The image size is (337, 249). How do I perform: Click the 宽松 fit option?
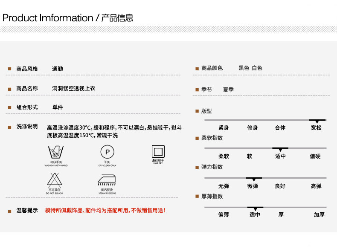pyautogui.click(x=316, y=127)
